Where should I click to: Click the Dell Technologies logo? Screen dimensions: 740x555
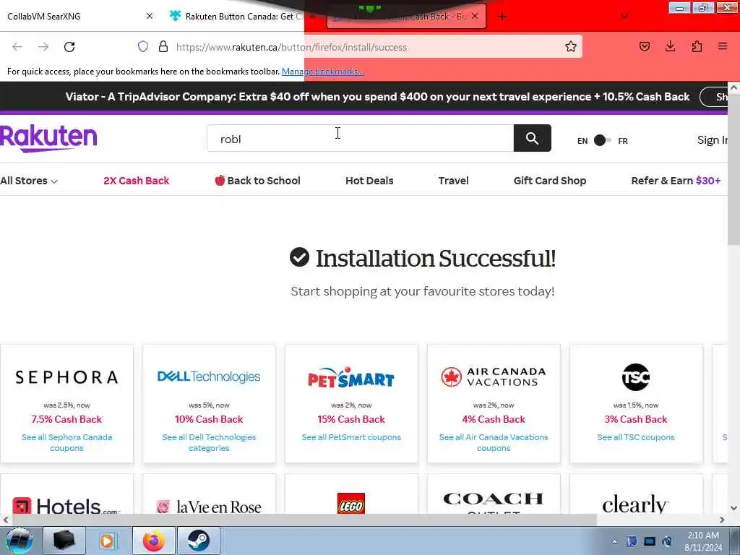(x=209, y=377)
